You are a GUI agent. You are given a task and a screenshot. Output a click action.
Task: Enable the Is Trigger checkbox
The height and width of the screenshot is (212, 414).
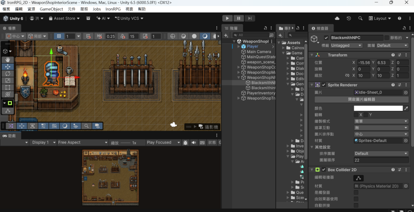point(356,193)
